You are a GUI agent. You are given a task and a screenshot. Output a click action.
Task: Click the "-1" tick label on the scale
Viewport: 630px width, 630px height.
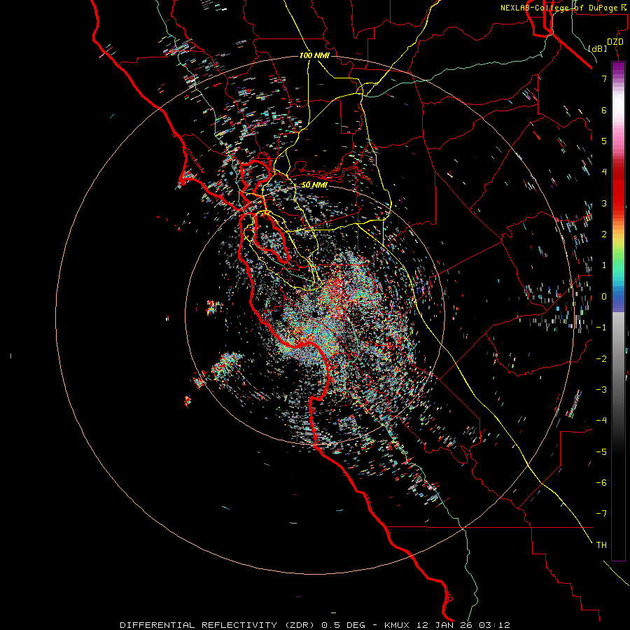(x=601, y=328)
